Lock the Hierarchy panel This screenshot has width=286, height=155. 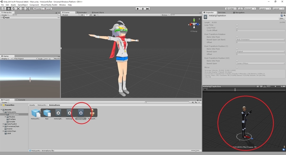click(56, 13)
